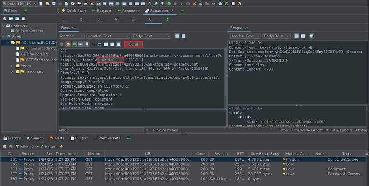Open response Header: Text dropdown

(245, 36)
